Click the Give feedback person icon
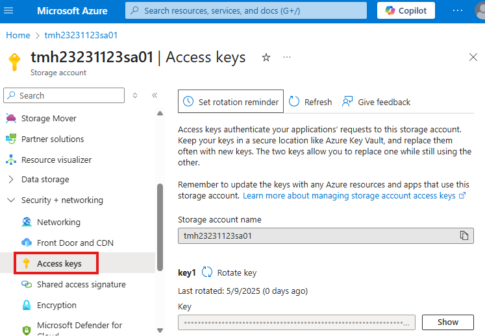This screenshot has height=336, width=485. click(347, 101)
